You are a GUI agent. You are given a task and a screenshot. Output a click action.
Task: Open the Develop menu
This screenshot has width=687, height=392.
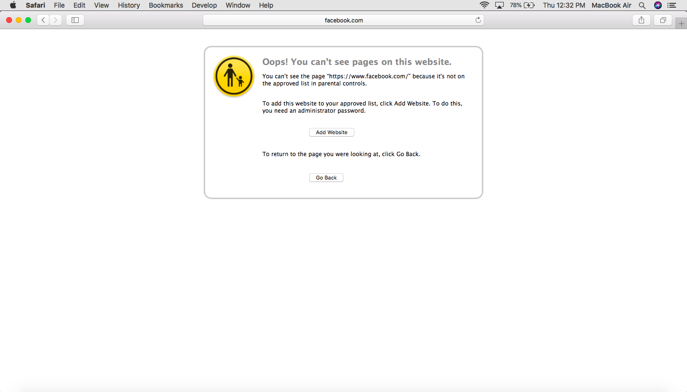204,5
